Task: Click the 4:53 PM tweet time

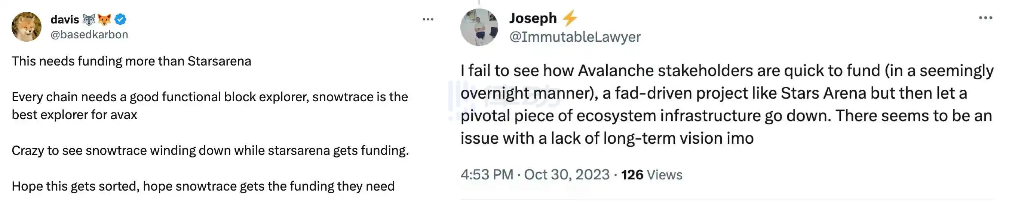Action: tap(487, 175)
